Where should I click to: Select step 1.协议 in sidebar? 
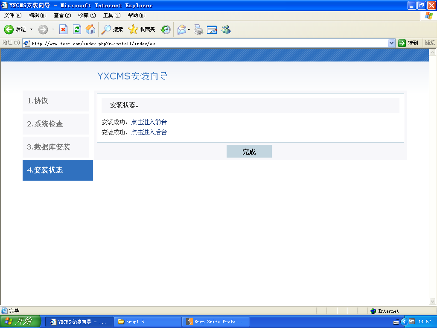point(56,101)
